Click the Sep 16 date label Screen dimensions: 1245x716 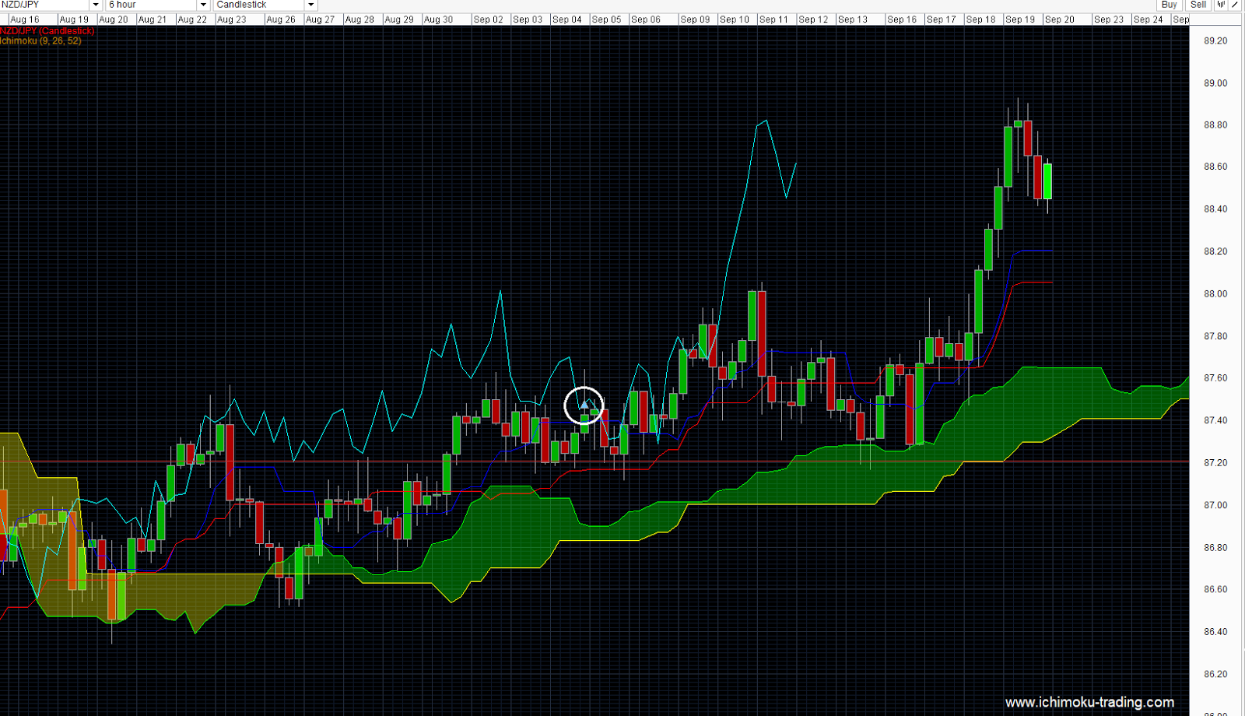902,19
